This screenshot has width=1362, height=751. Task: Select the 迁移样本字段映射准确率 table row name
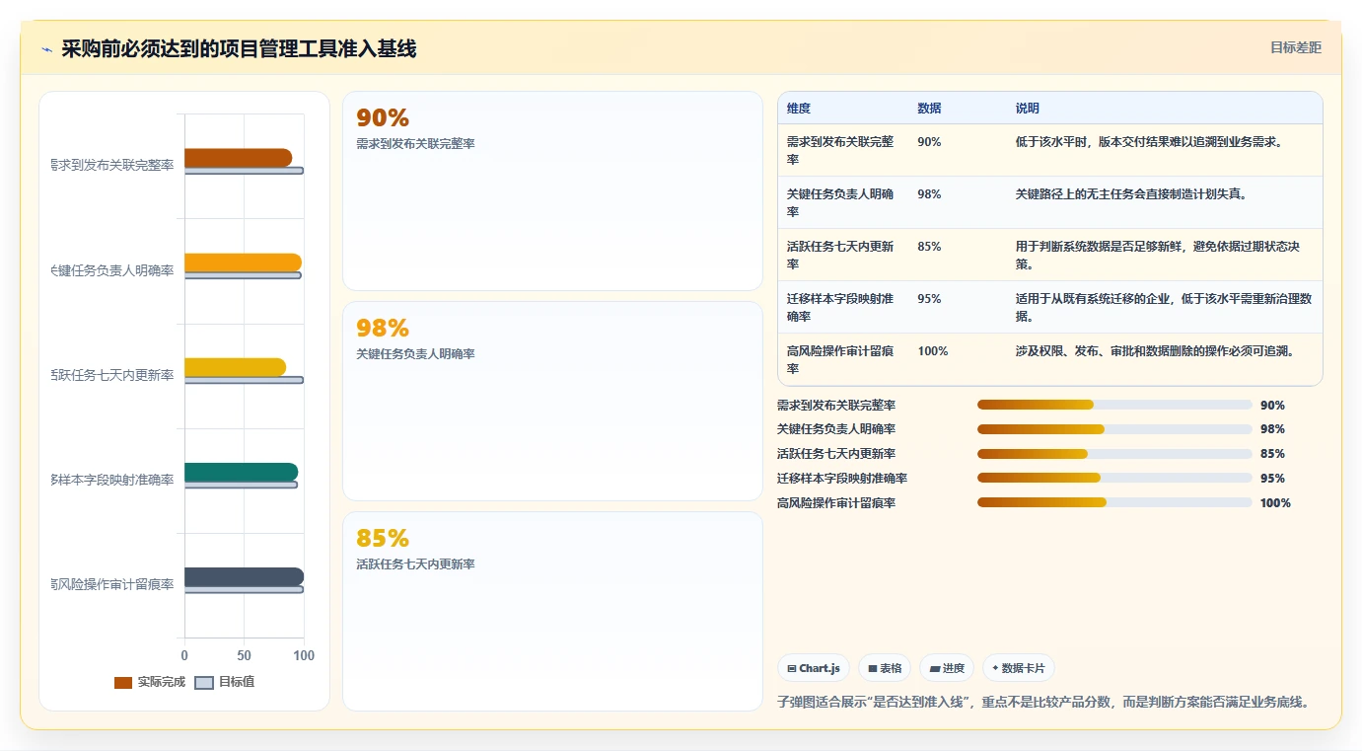[840, 307]
